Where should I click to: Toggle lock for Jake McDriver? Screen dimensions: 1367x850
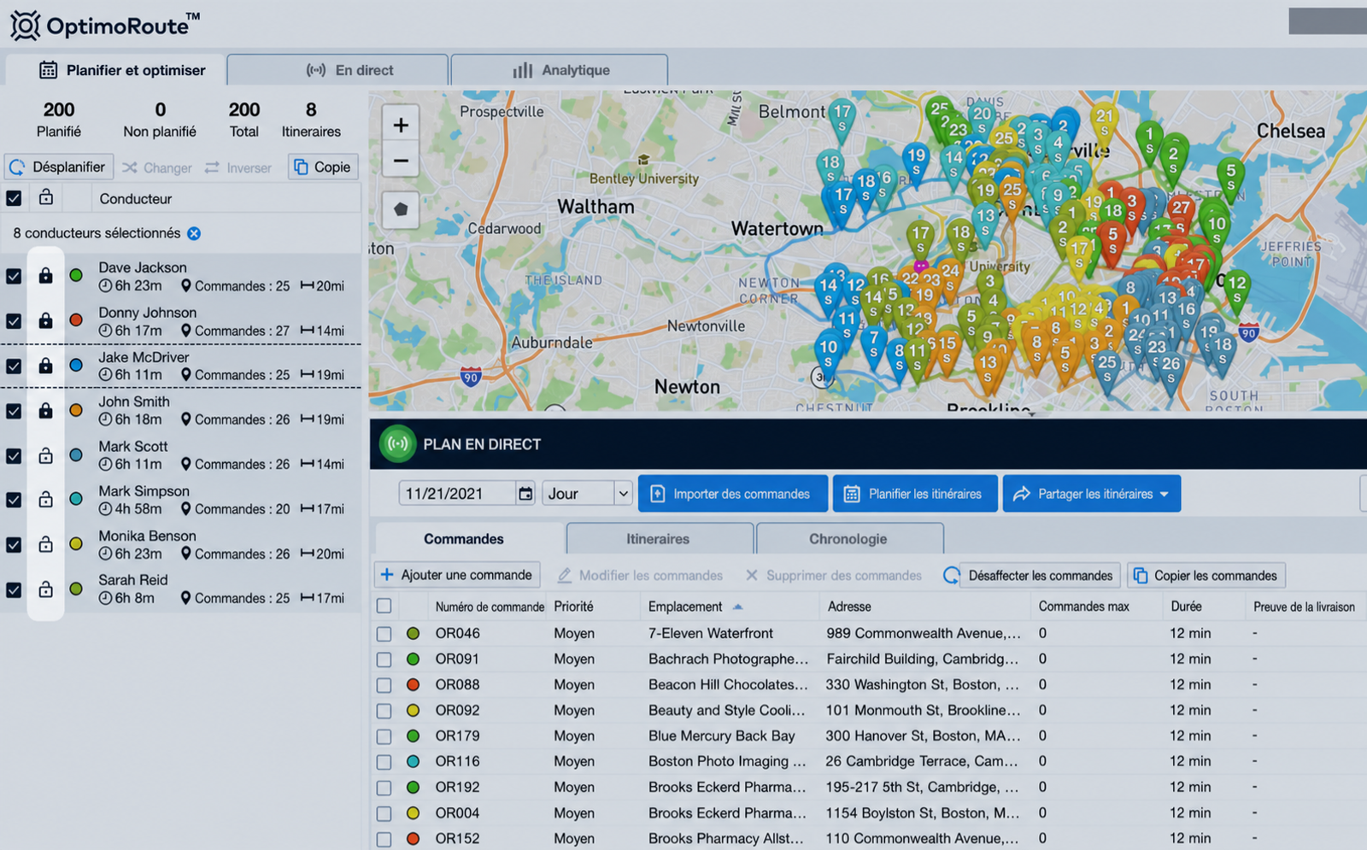45,366
